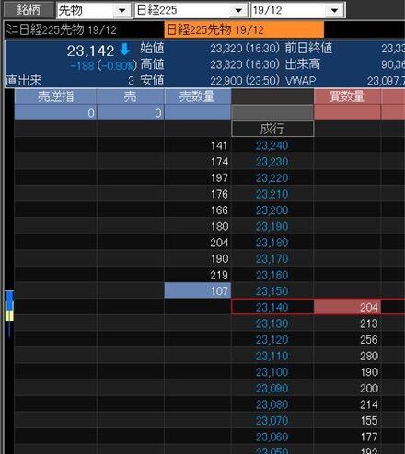This screenshot has height=454, width=405.
Task: Open the 19/12 contract month dropdown
Action: (x=335, y=10)
